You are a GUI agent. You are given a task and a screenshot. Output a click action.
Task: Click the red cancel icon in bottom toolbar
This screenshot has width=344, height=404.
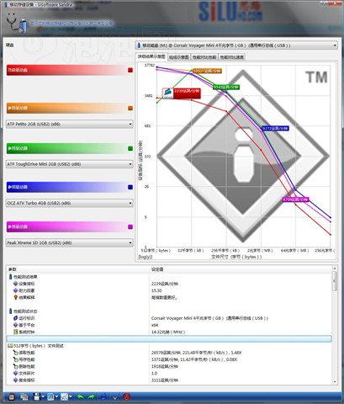pyautogui.click(x=127, y=396)
